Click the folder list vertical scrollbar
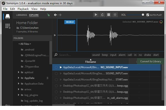 pos(51,53)
